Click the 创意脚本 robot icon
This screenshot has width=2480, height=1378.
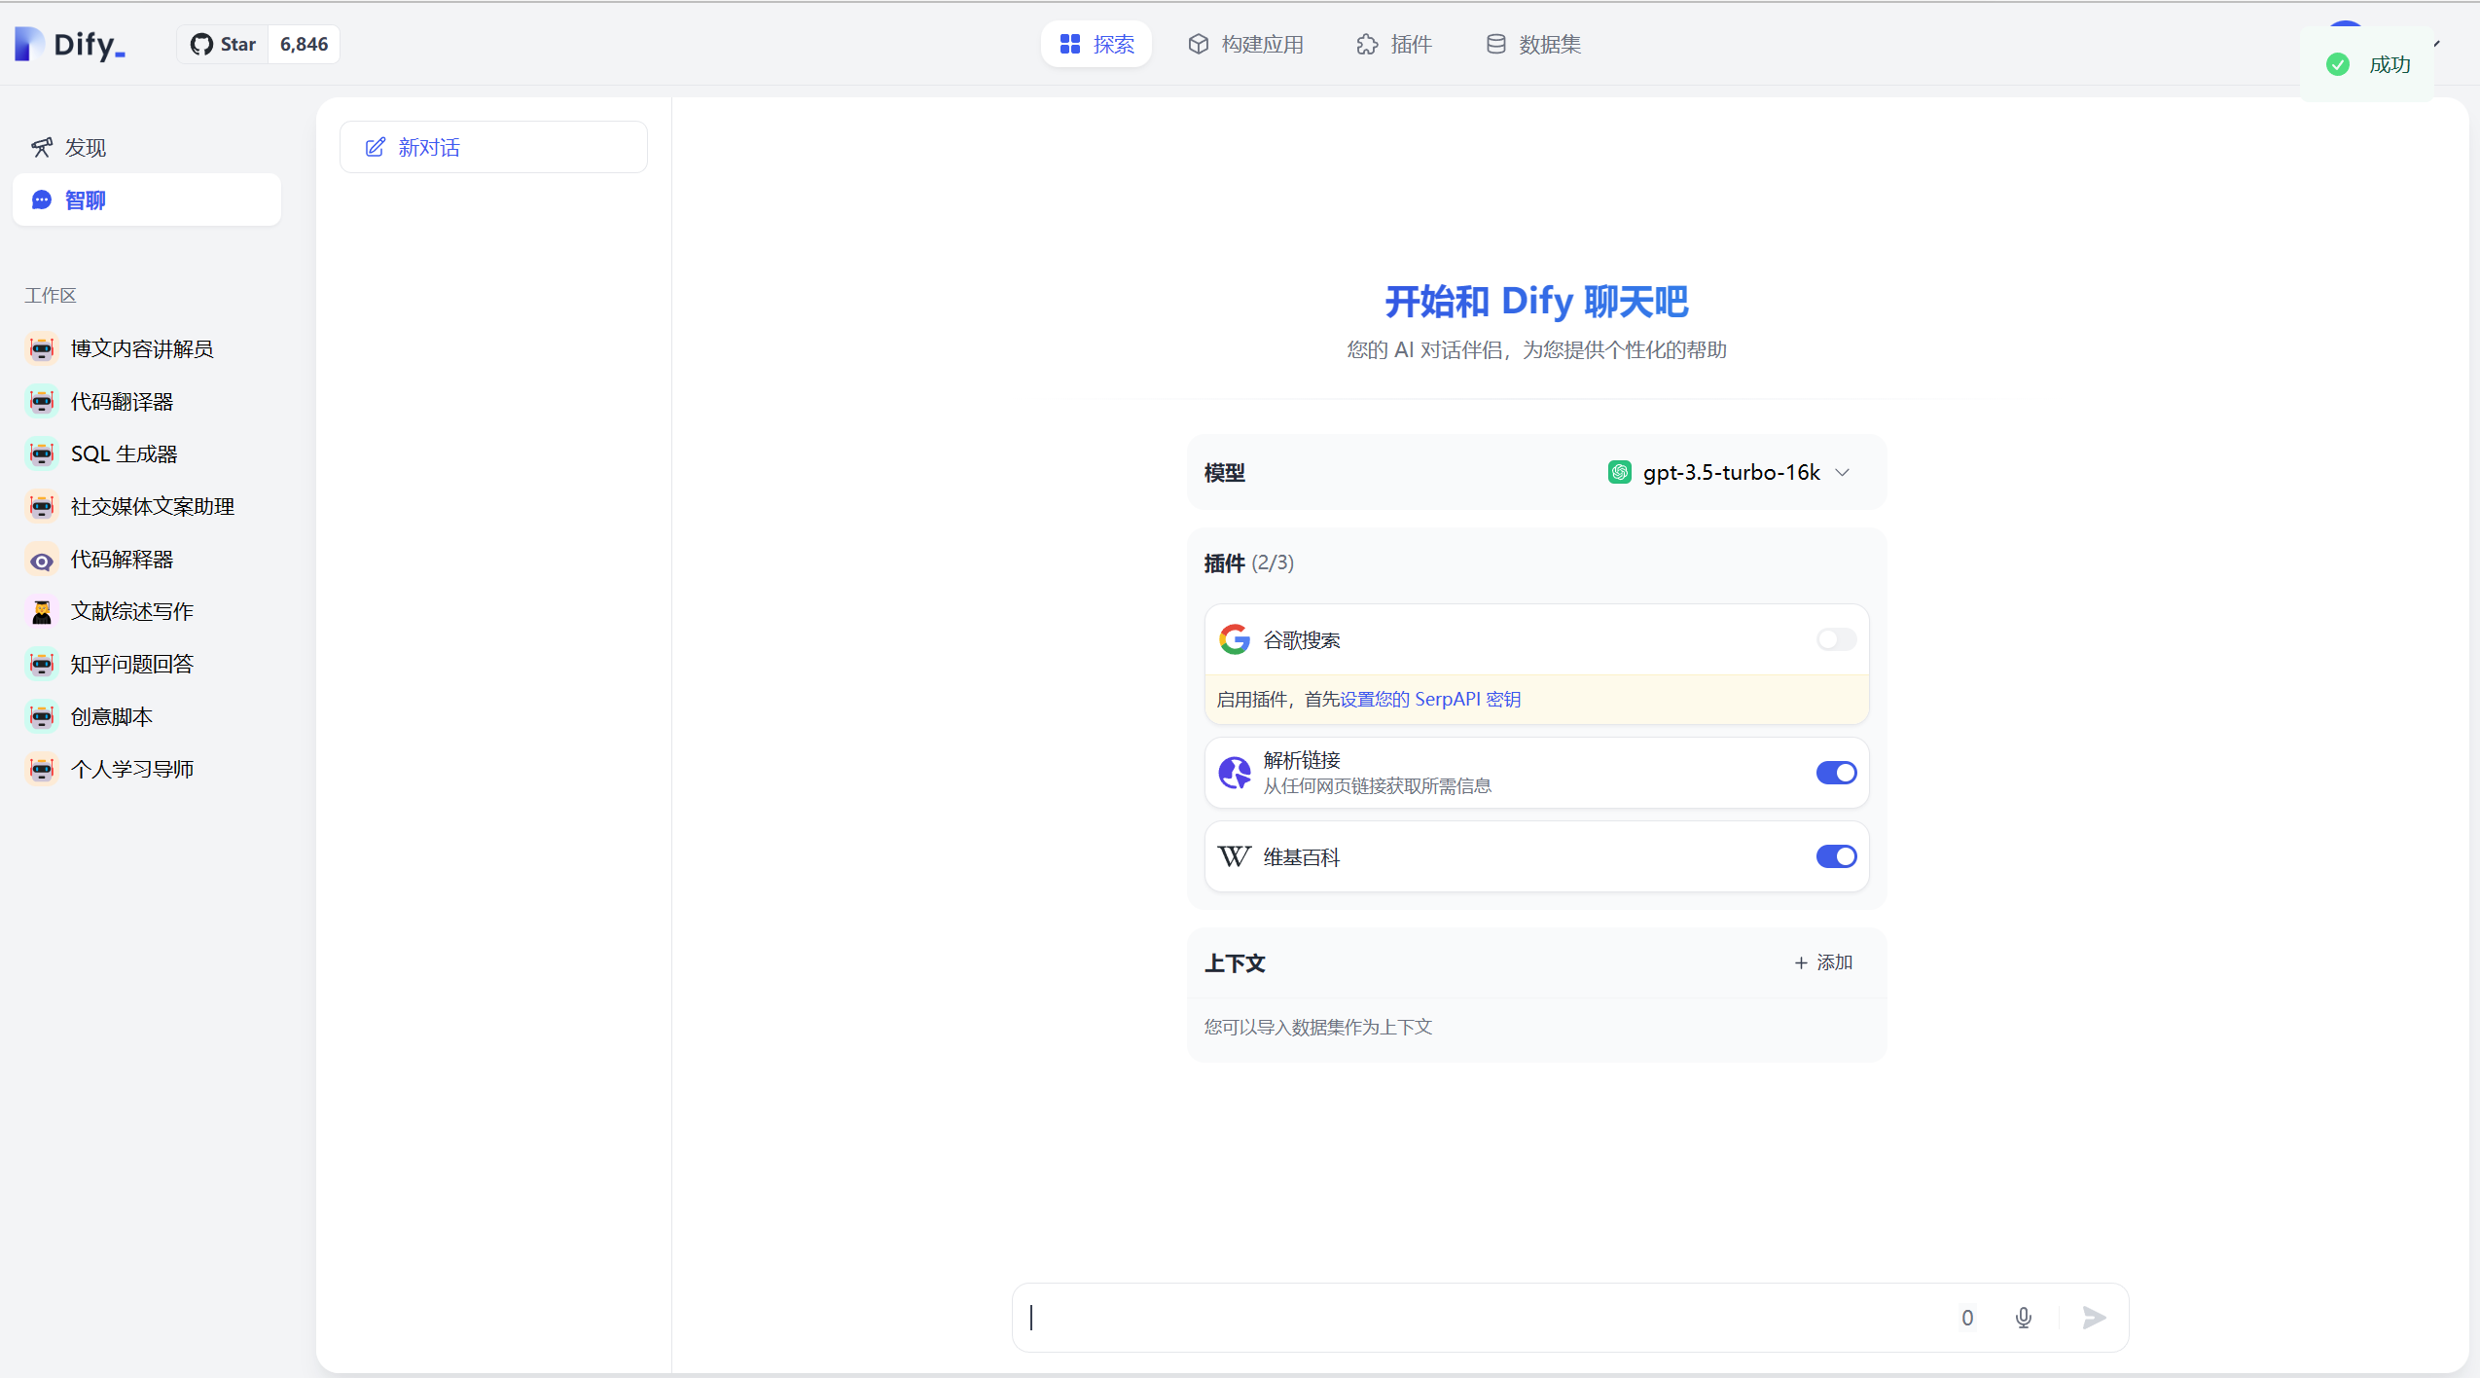pos(41,716)
